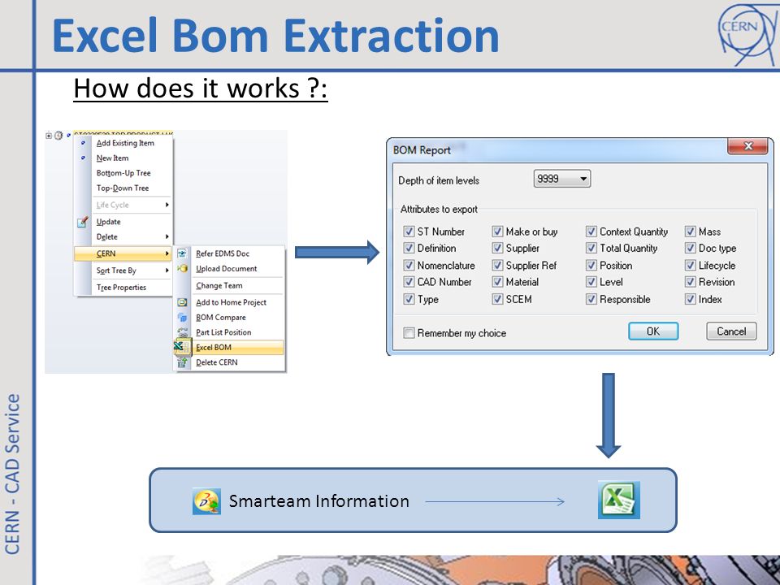The width and height of the screenshot is (780, 585).
Task: Enable Remember my choice
Action: pyautogui.click(x=409, y=333)
